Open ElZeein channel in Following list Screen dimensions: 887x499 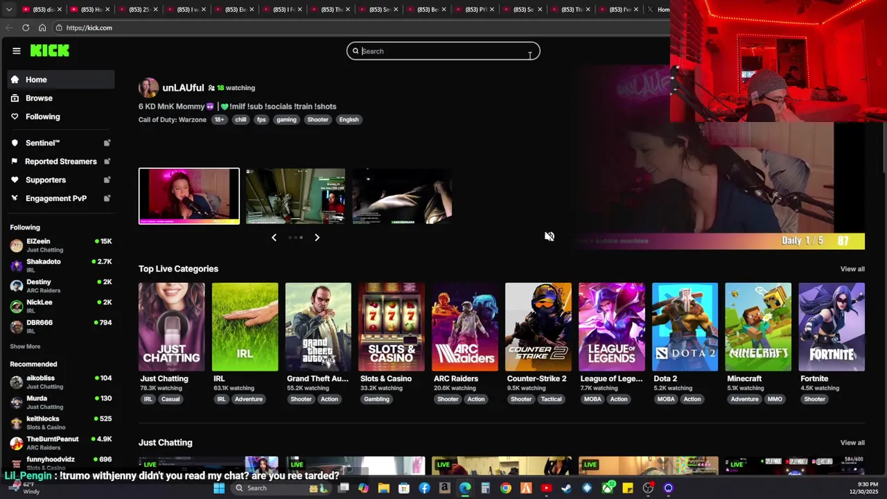coord(61,245)
